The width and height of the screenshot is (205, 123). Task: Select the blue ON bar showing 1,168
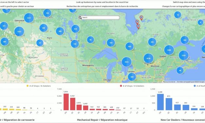coord(160,102)
